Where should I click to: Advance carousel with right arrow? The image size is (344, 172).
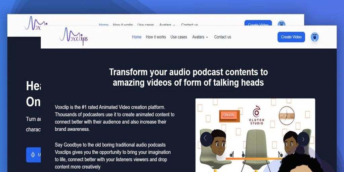point(303,139)
